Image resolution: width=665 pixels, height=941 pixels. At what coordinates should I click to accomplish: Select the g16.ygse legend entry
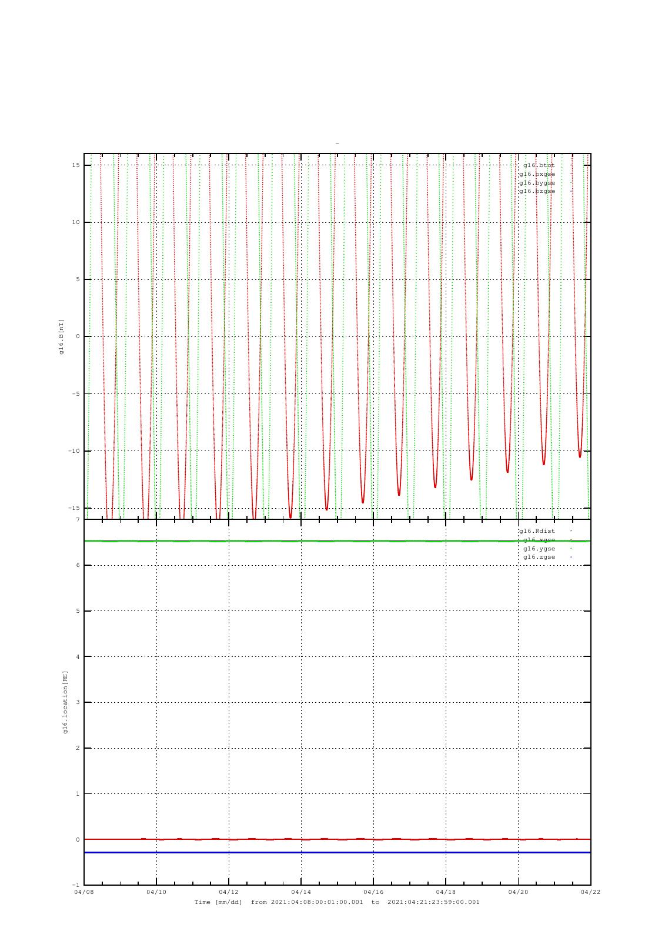(x=539, y=548)
